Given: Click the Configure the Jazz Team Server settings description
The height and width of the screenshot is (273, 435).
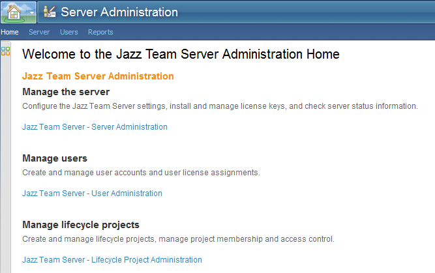Looking at the screenshot, I should [220, 106].
